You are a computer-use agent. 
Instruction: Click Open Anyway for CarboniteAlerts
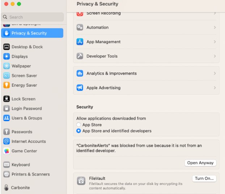pos(200,163)
